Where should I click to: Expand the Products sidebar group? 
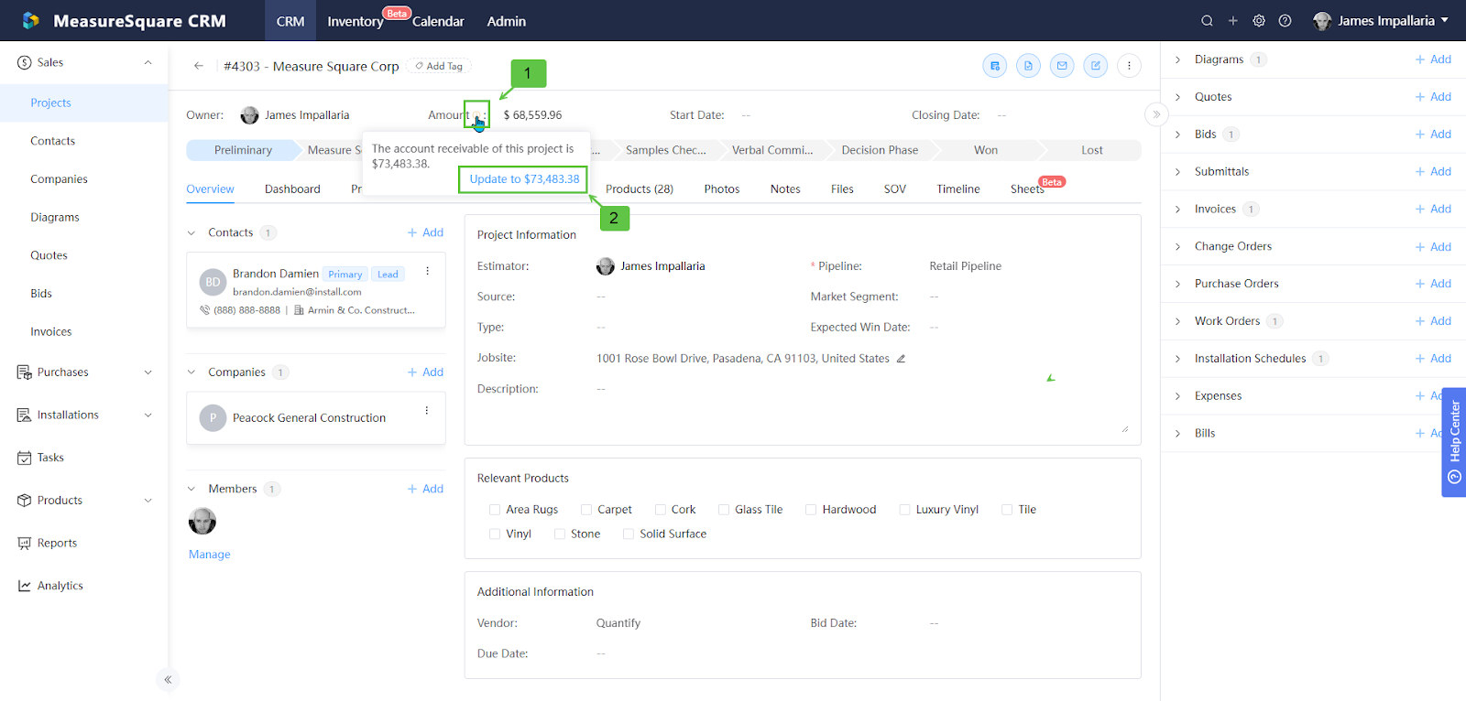148,501
